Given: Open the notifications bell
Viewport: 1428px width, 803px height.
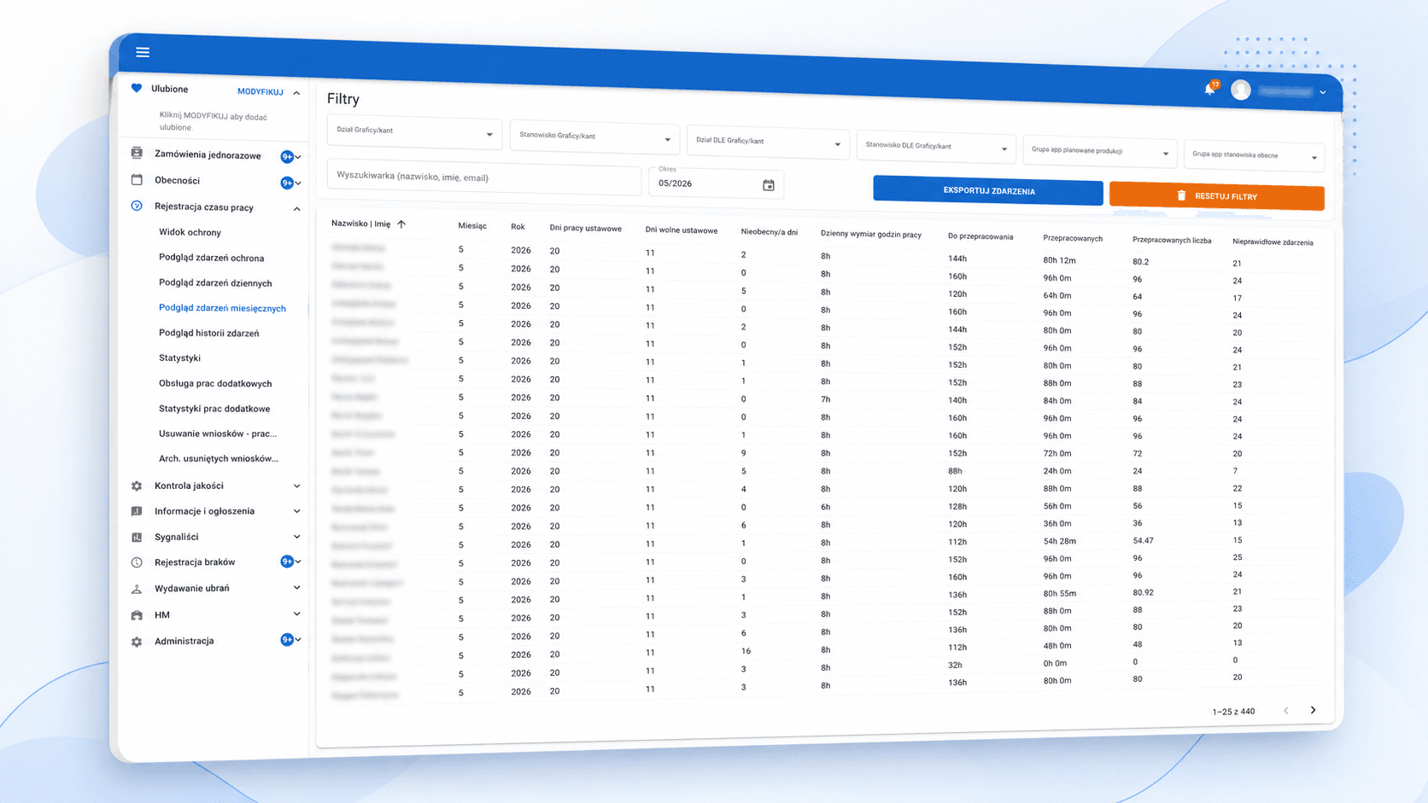Looking at the screenshot, I should coord(1210,88).
